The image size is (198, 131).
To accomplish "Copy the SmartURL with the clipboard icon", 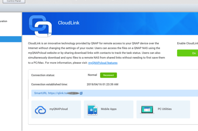I will click(81, 93).
